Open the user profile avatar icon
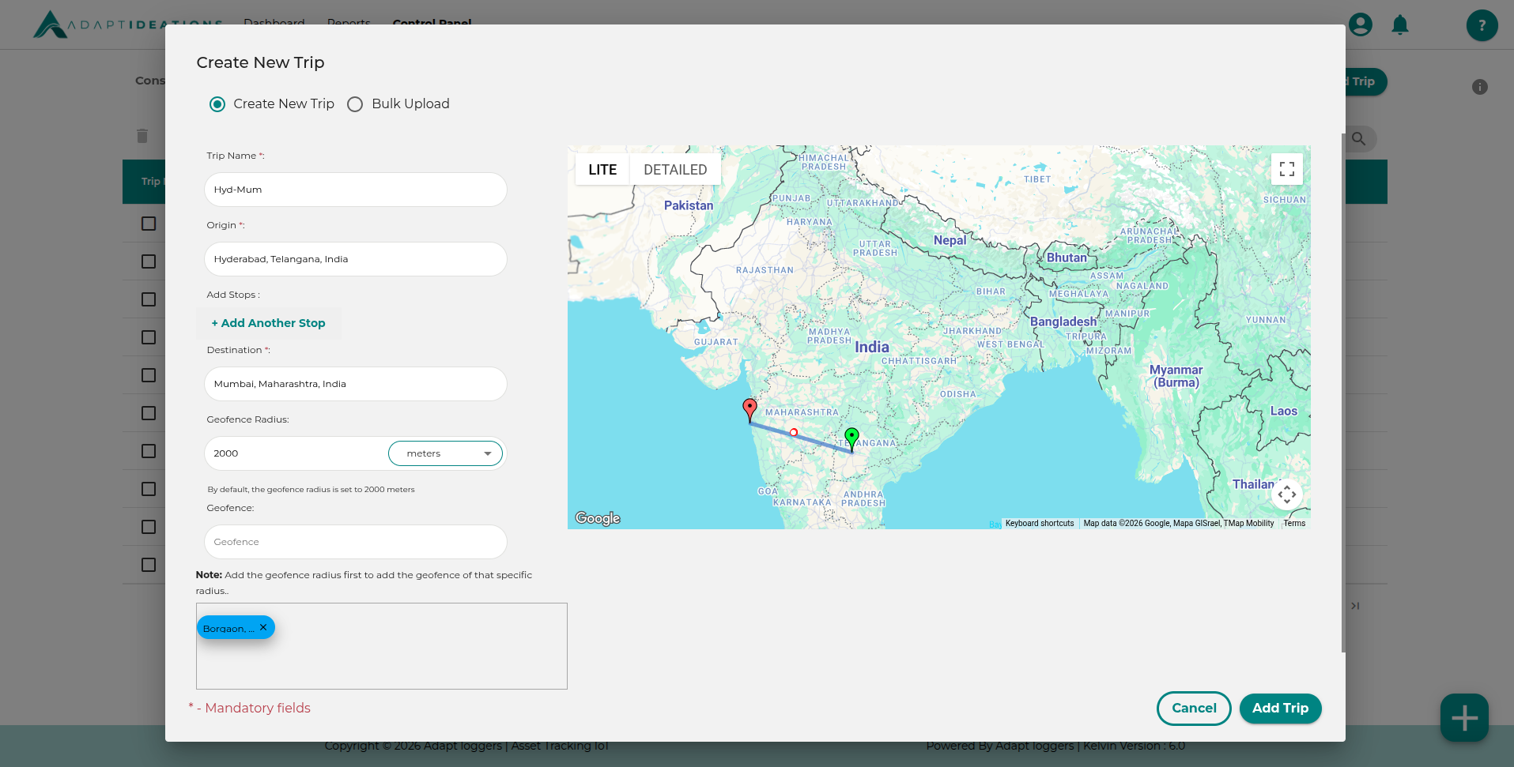The height and width of the screenshot is (767, 1514). coord(1361,24)
